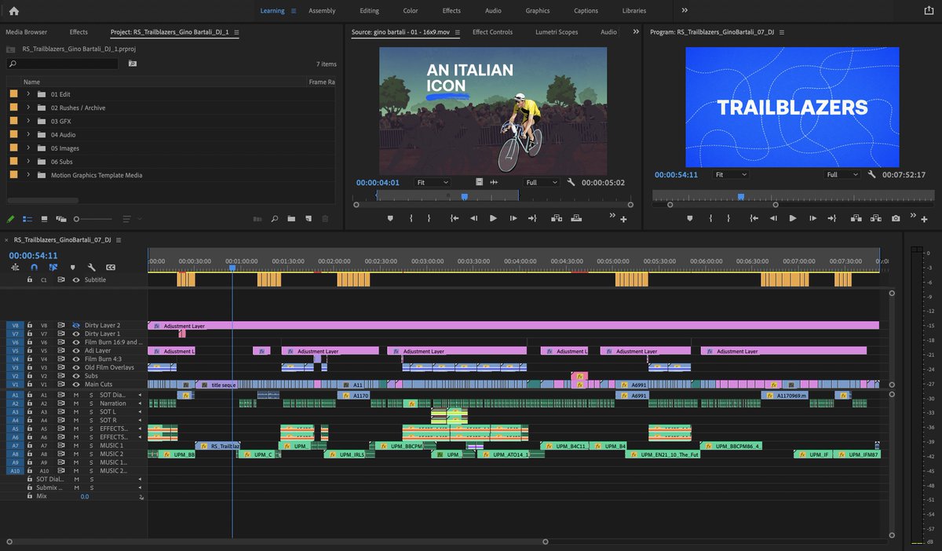
Task: Toggle Linked Selection in timeline
Action: pyautogui.click(x=53, y=268)
